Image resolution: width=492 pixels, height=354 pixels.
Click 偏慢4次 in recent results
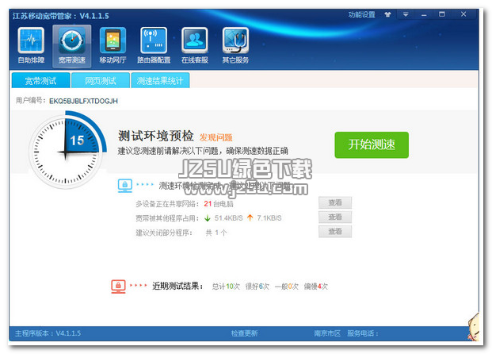click(x=315, y=287)
